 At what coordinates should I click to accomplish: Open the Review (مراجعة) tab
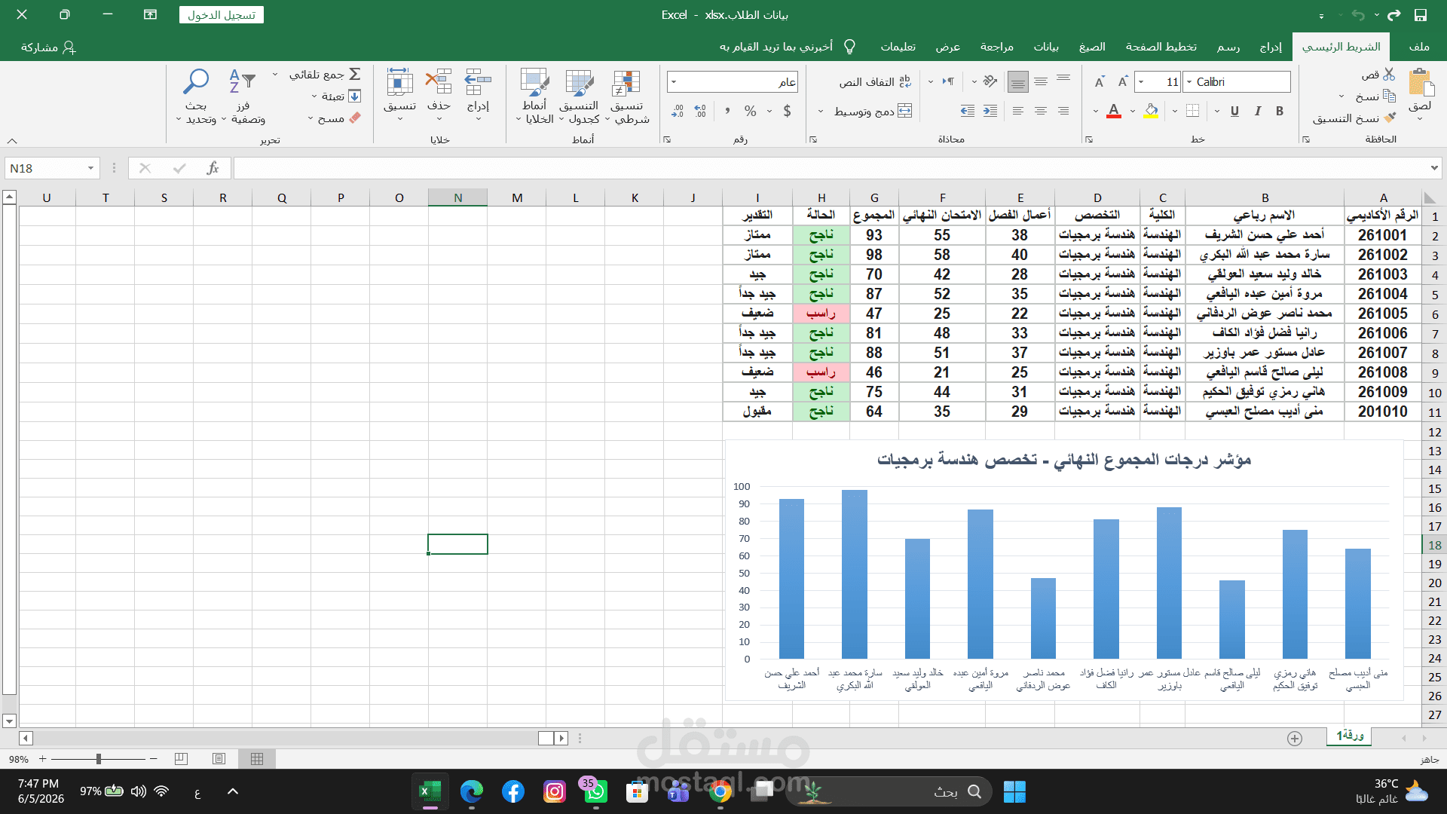(x=996, y=47)
